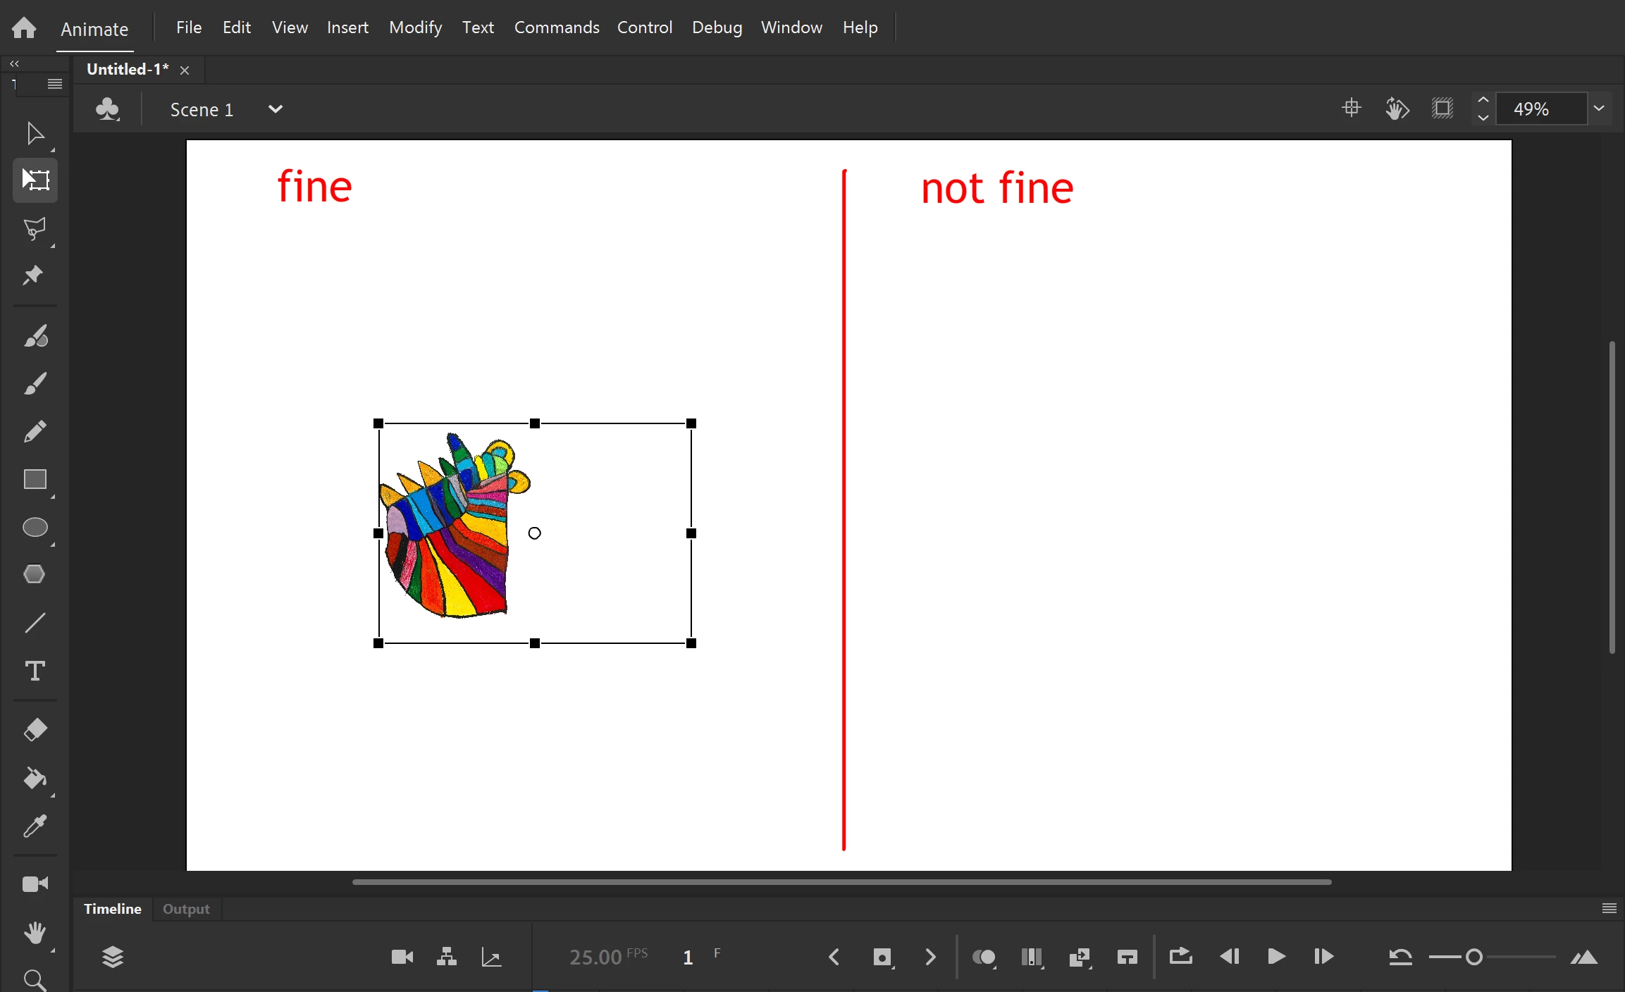
Task: Collapse the tools panel double arrows
Action: click(x=14, y=63)
